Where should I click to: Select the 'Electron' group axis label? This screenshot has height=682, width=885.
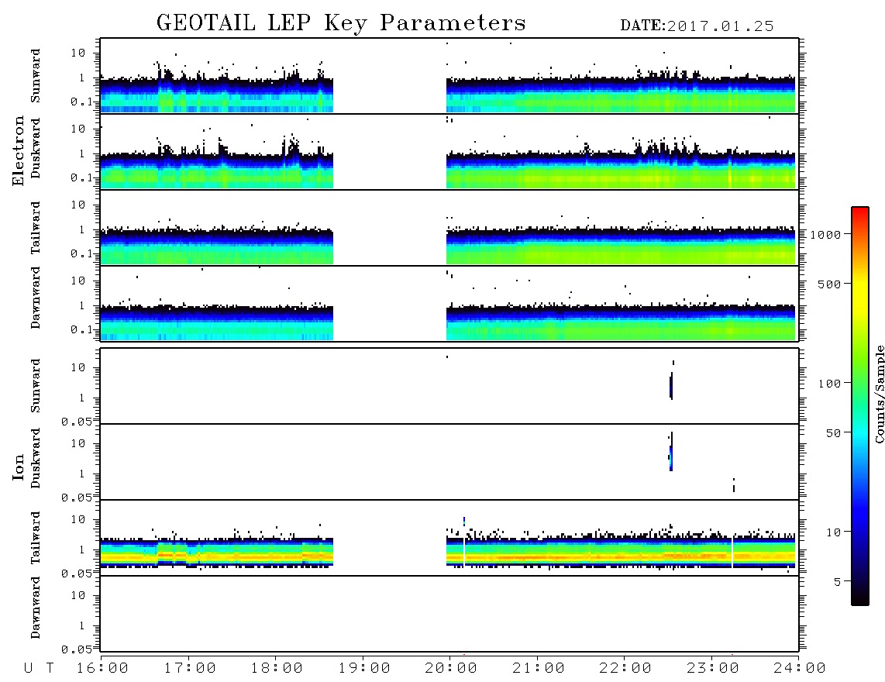19,151
